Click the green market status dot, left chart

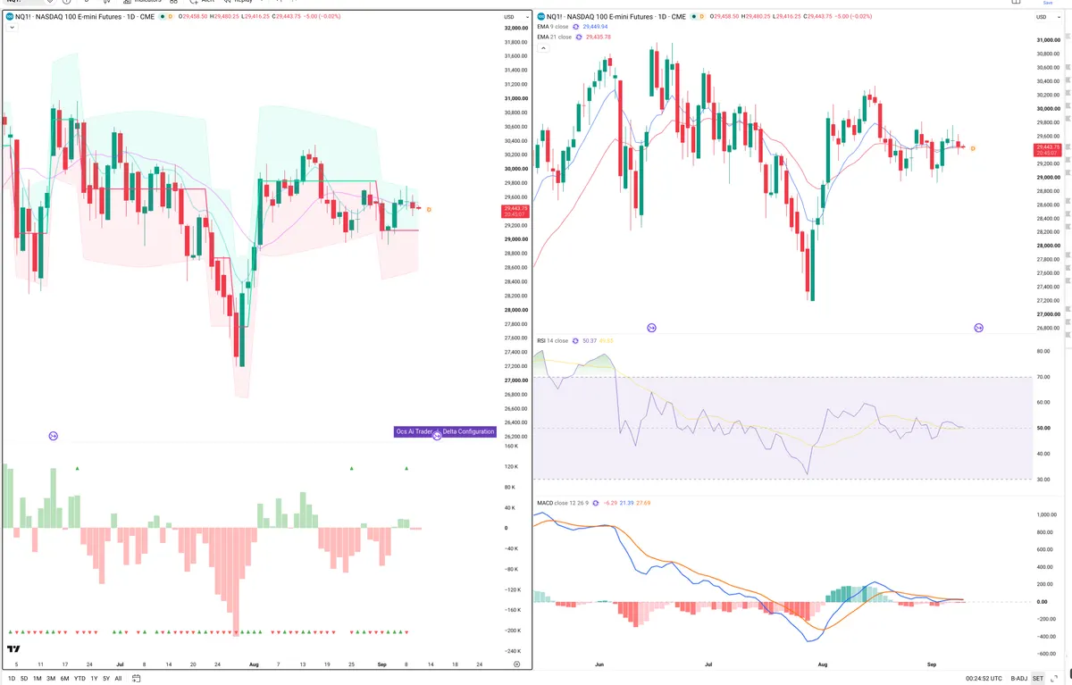click(162, 17)
